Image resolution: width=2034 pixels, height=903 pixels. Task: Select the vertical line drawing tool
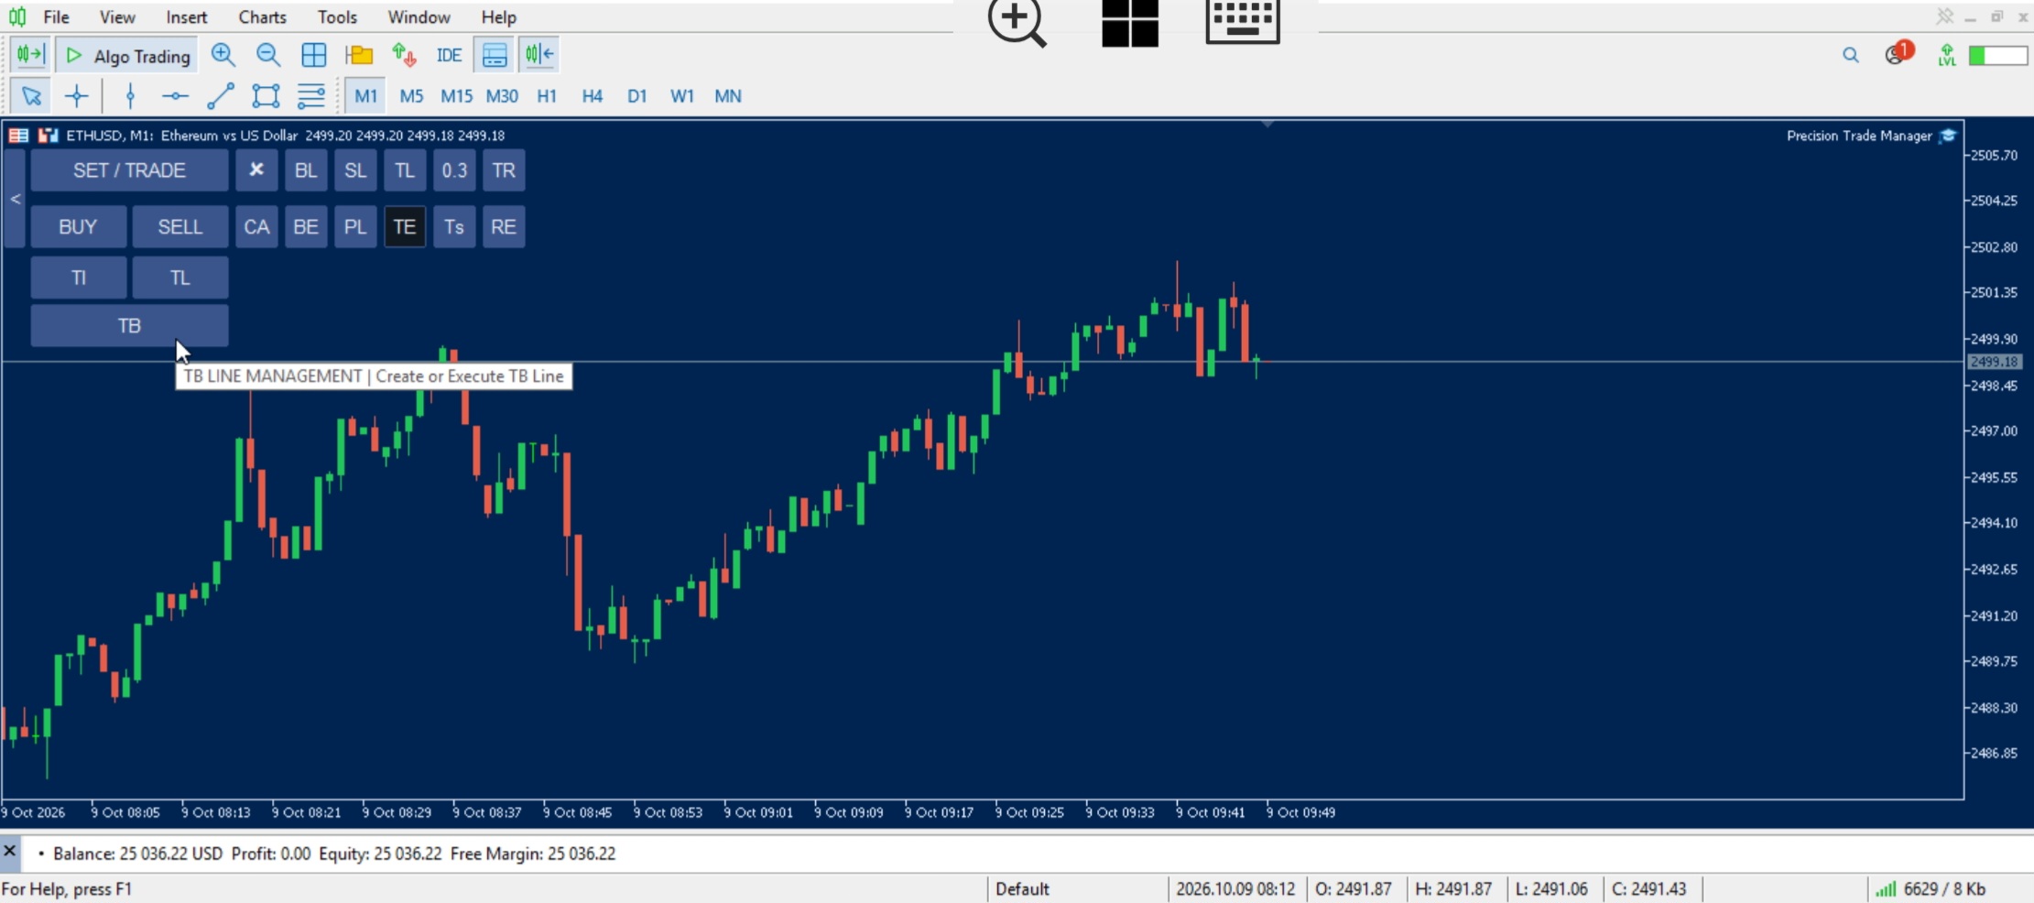point(130,95)
